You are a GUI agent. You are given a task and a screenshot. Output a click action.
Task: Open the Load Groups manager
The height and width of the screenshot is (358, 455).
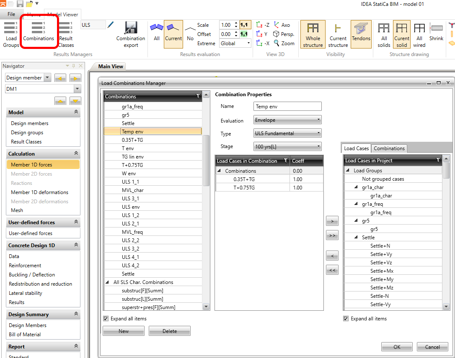pos(11,33)
